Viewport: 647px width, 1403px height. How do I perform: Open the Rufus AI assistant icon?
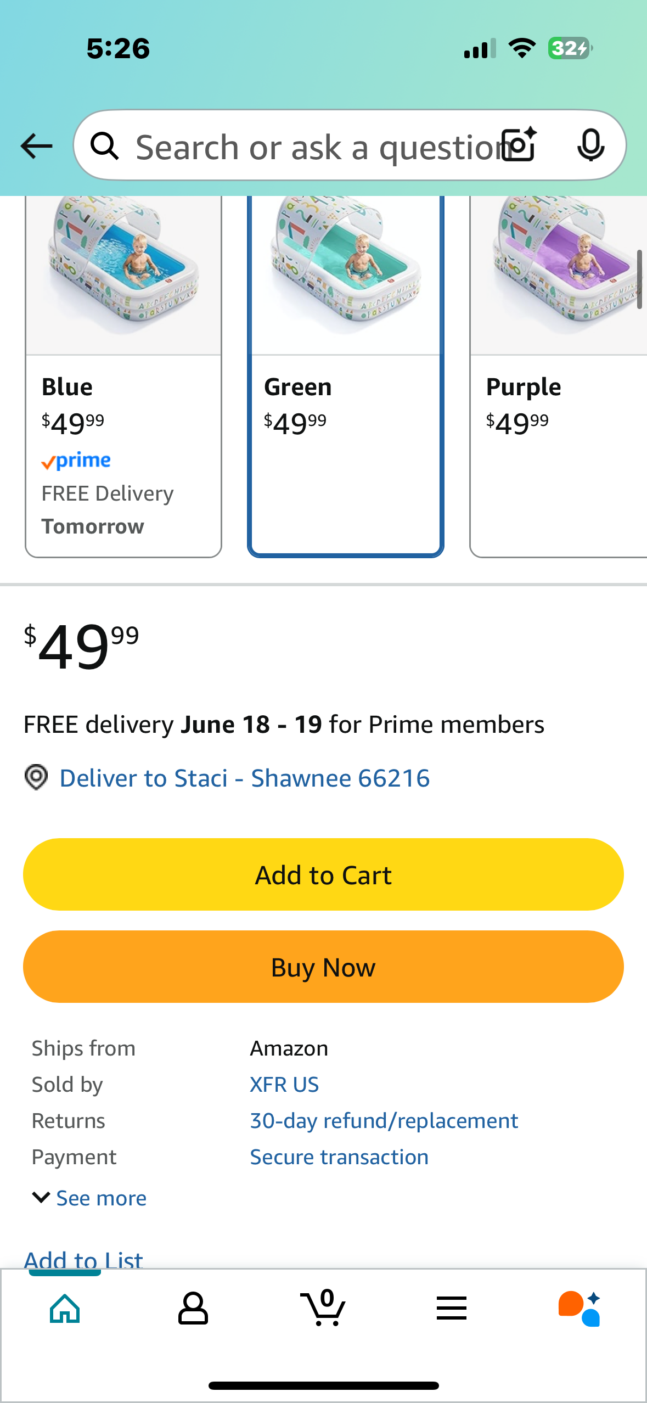coord(580,1309)
